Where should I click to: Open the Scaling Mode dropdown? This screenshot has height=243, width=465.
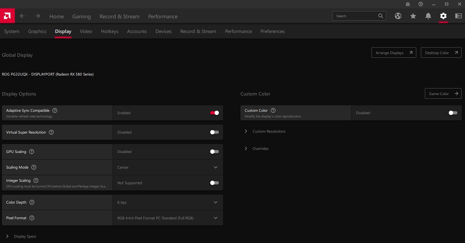168,167
